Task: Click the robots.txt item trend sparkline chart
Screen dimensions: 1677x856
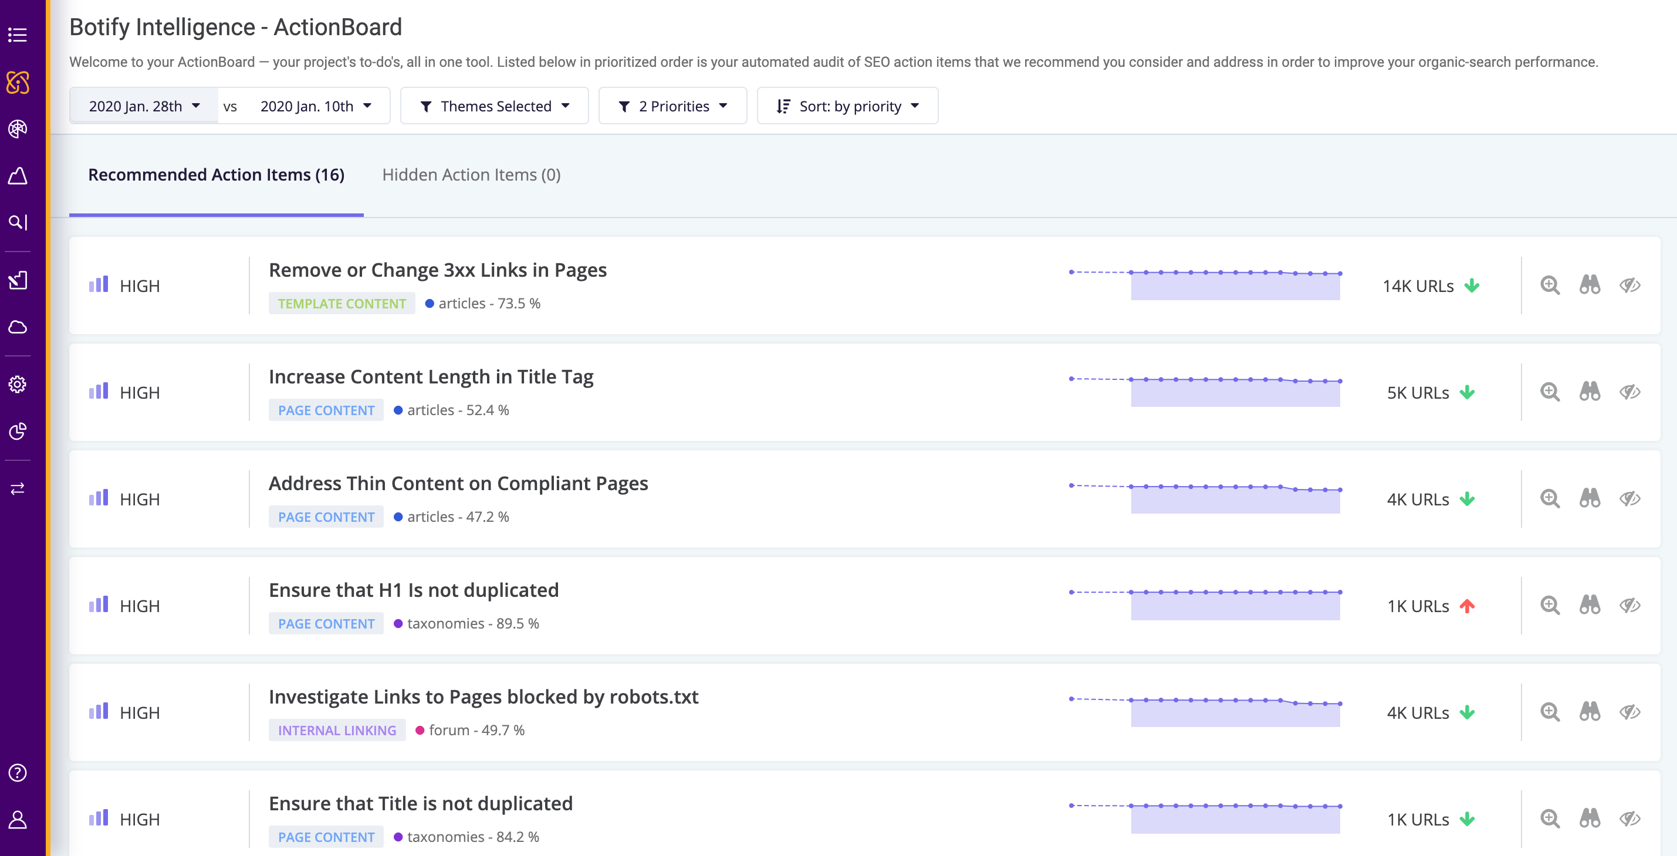Action: (x=1206, y=711)
